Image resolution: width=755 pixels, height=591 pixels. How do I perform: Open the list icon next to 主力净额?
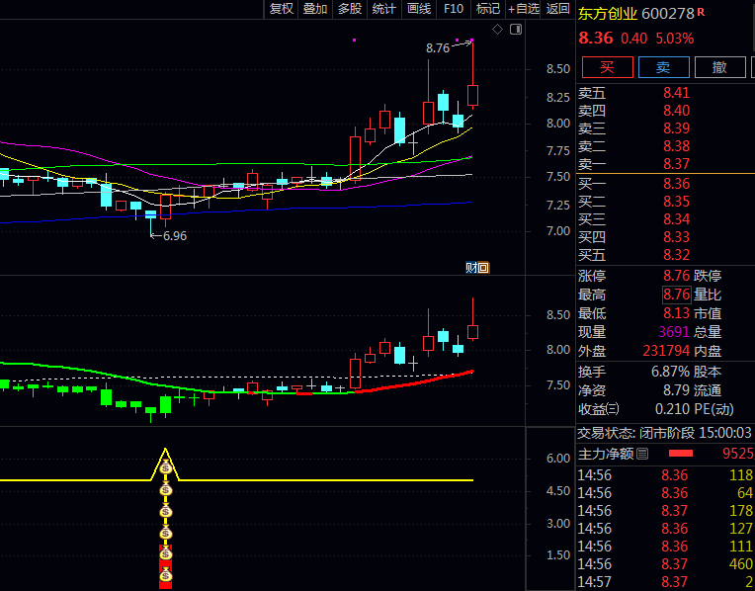pyautogui.click(x=642, y=454)
